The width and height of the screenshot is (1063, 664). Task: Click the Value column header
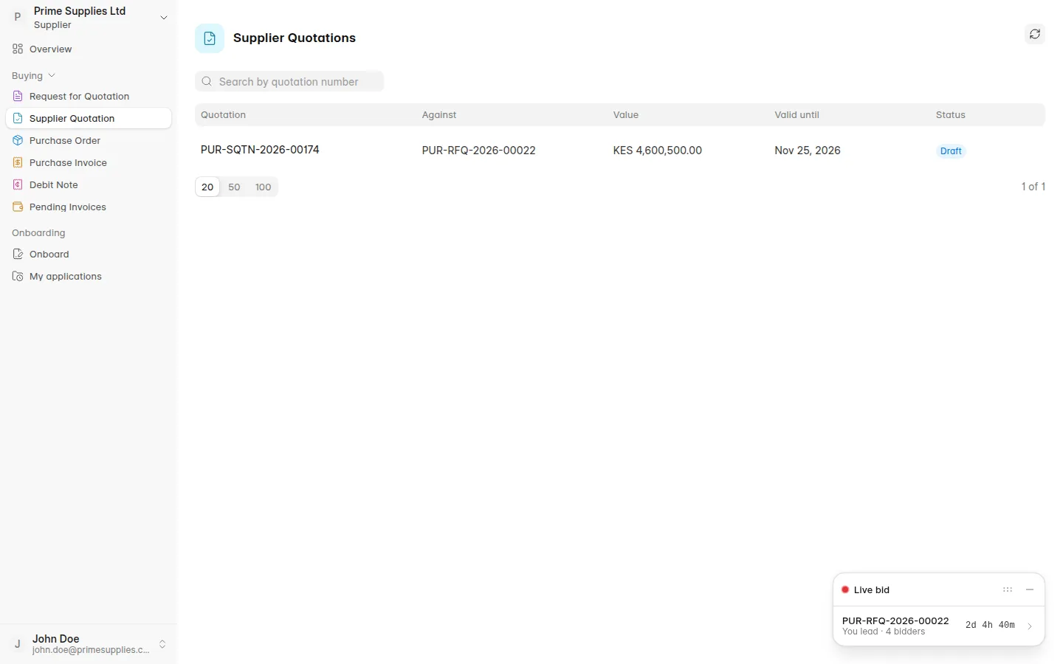(626, 115)
